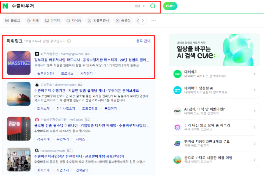264x175 pixels.
Task: Open the 정부지원 바우처사업 파트너사 headline
Action: pyautogui.click(x=91, y=60)
